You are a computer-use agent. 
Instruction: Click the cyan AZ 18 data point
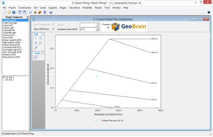pyautogui.click(x=97, y=76)
